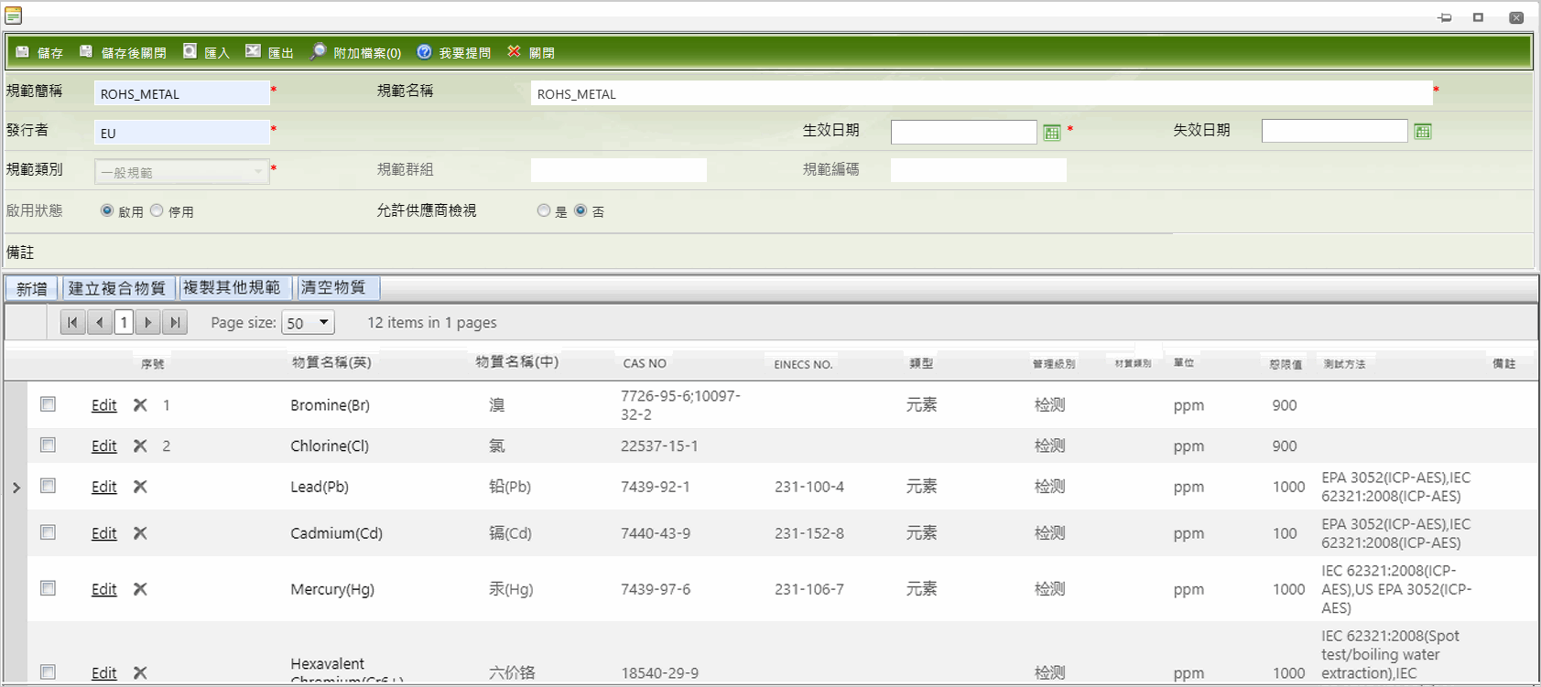
Task: Go to previous page of grid
Action: pyautogui.click(x=99, y=322)
